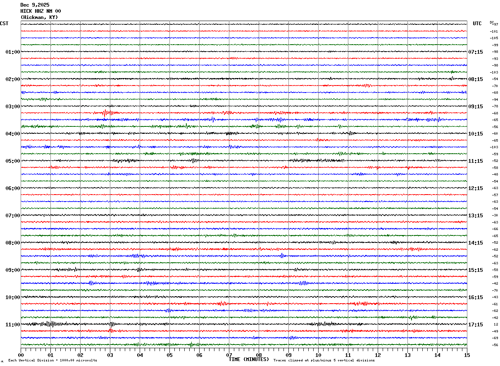
Task: Click the DC offset value '-94'
Action: pos(495,100)
